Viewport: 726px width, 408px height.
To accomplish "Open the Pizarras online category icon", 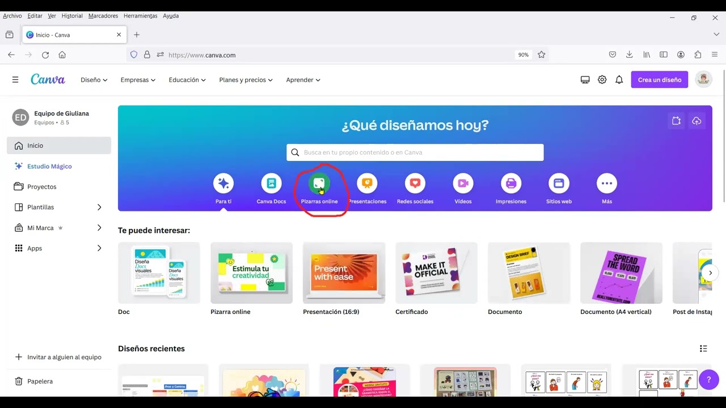I will pyautogui.click(x=319, y=183).
